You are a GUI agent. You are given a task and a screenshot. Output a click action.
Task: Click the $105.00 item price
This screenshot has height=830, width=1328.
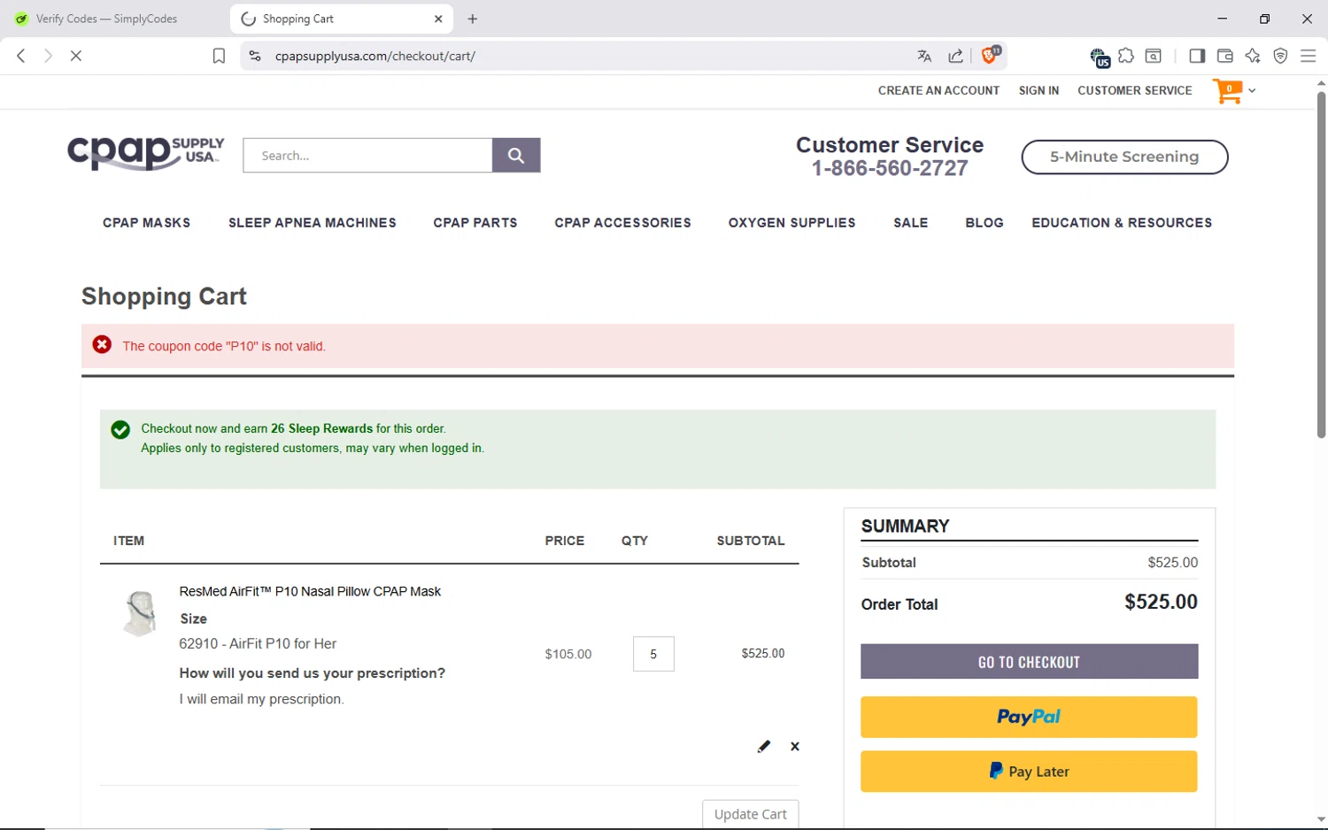point(568,654)
